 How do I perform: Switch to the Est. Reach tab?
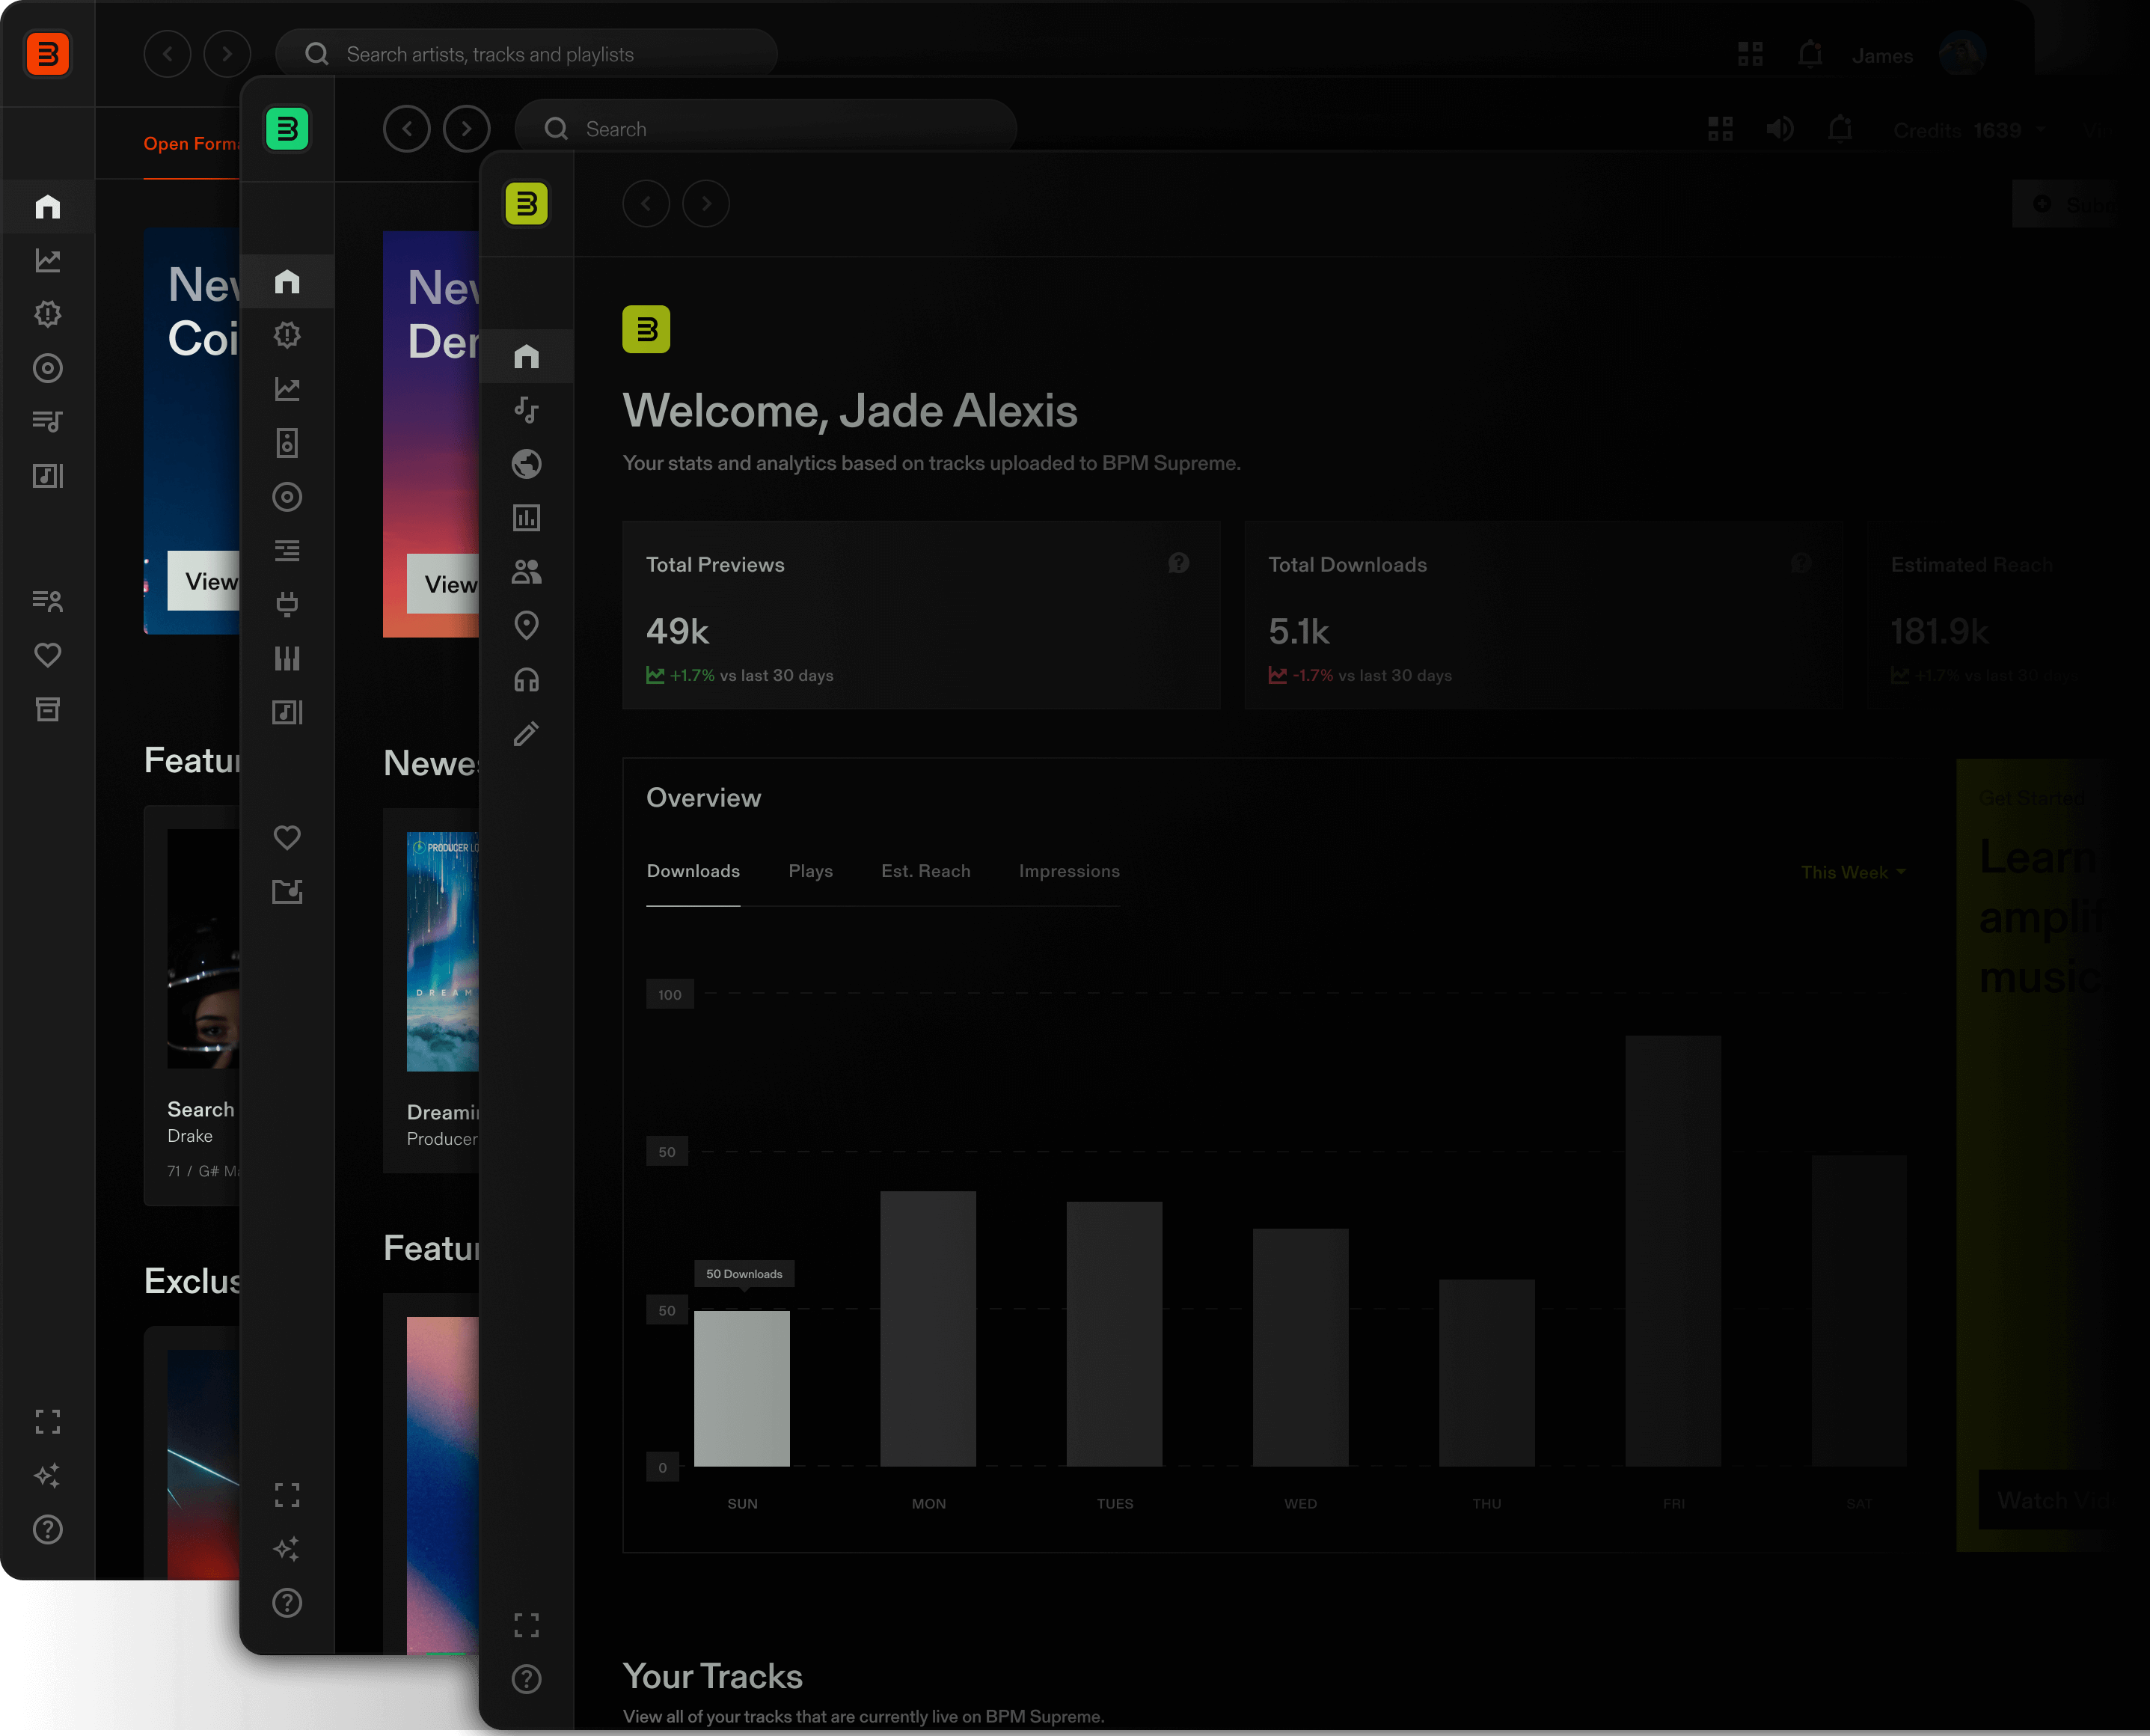tap(925, 872)
